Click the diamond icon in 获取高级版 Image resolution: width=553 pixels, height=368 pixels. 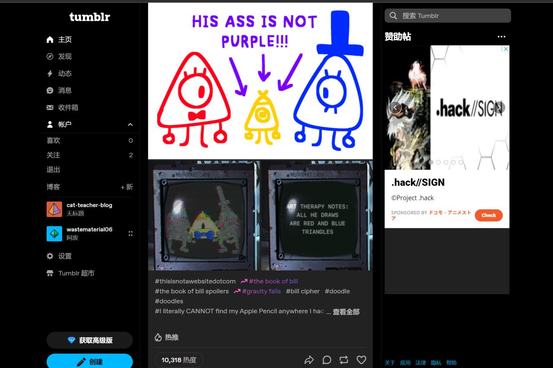click(71, 340)
